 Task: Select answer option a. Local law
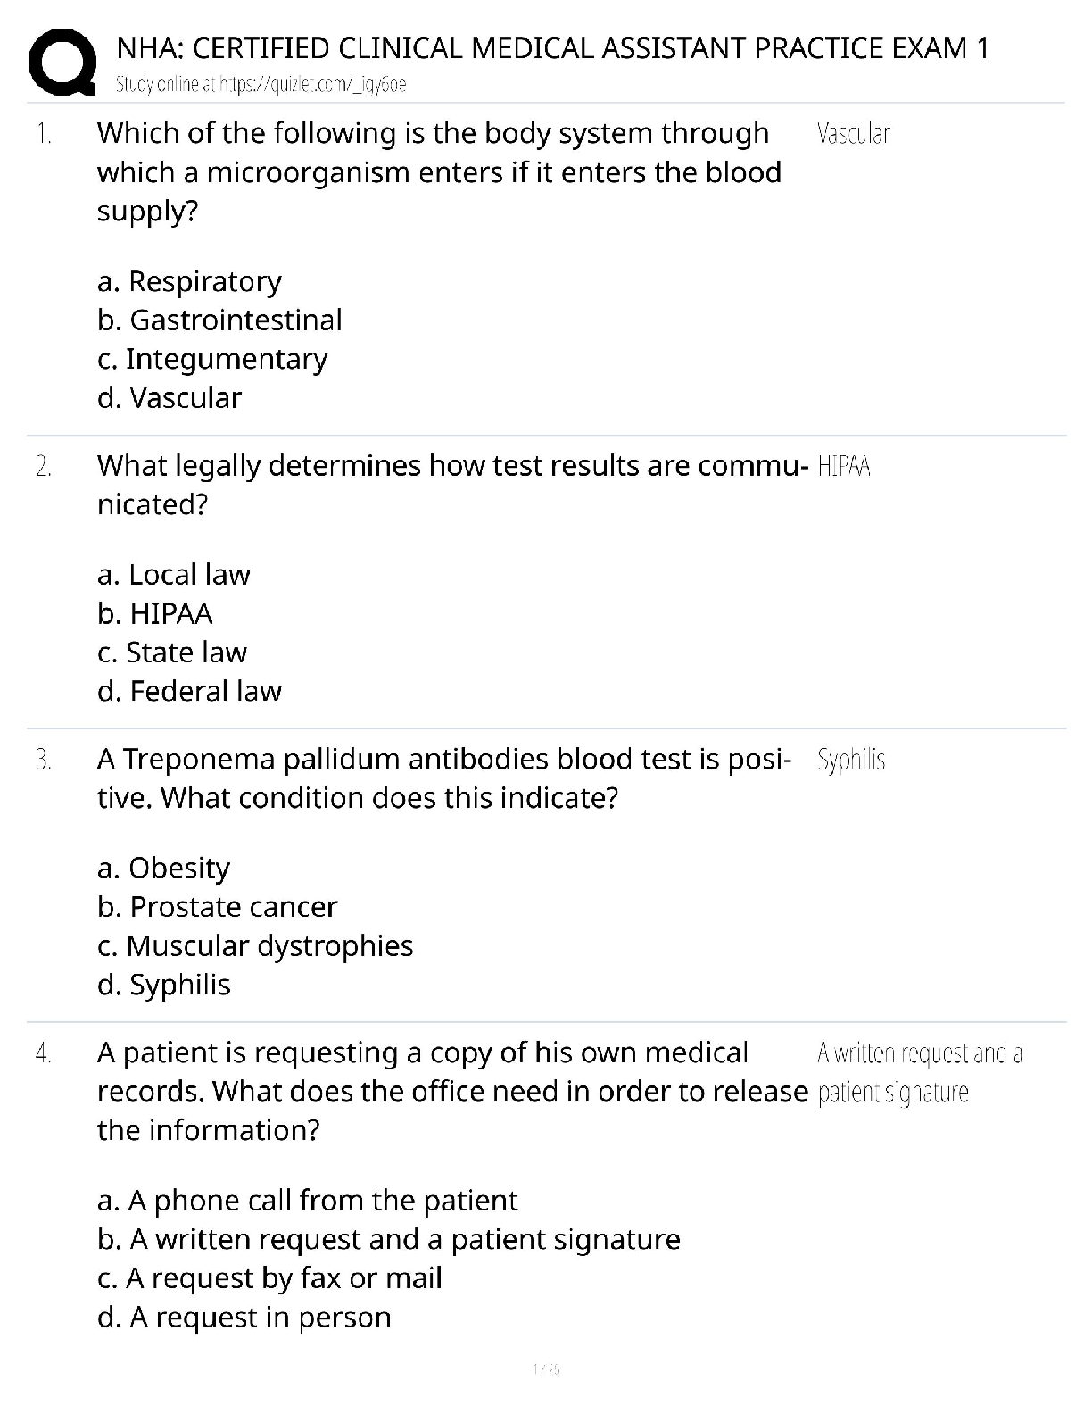click(174, 575)
